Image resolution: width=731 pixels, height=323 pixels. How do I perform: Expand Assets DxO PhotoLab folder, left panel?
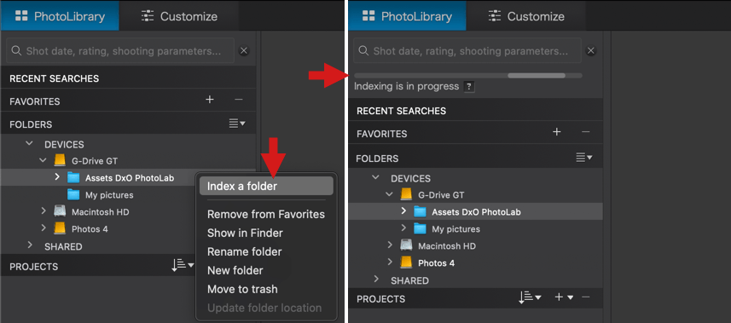click(x=57, y=177)
